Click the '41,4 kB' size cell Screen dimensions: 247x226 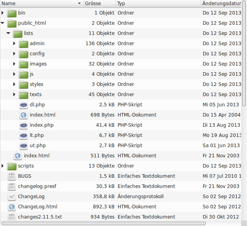pyautogui.click(x=105, y=125)
